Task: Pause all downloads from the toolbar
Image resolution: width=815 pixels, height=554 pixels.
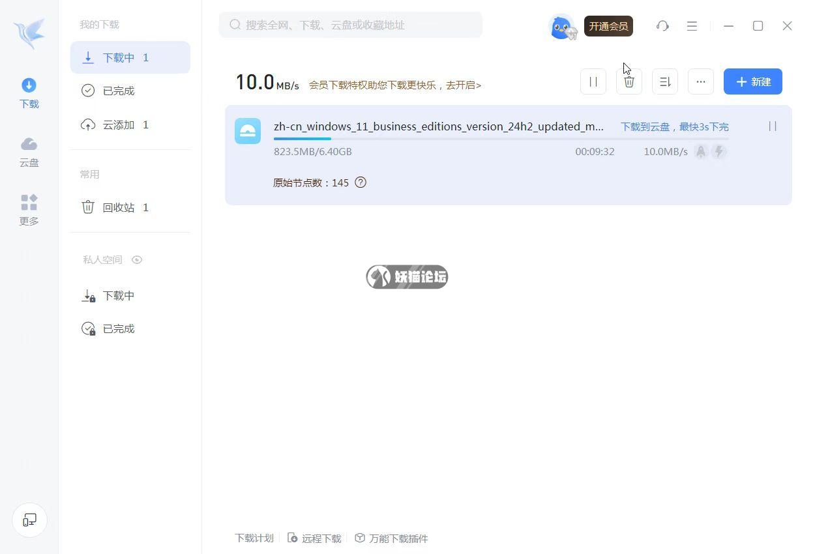Action: pyautogui.click(x=593, y=81)
